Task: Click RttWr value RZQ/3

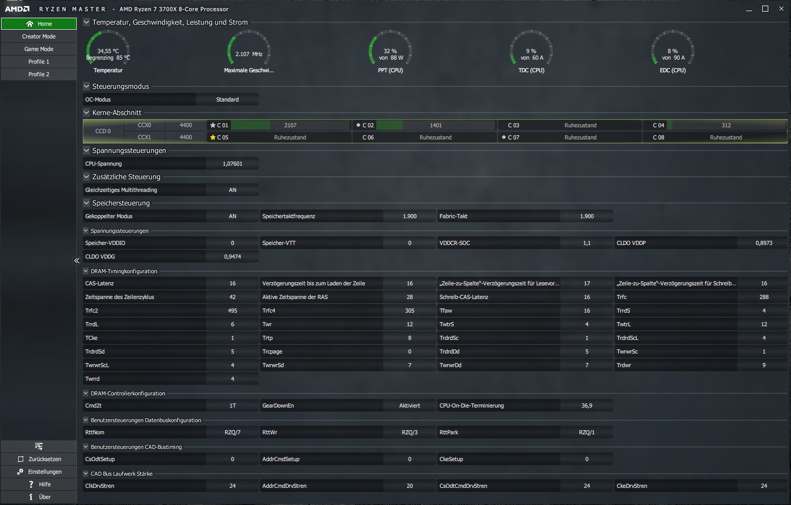Action: click(410, 432)
